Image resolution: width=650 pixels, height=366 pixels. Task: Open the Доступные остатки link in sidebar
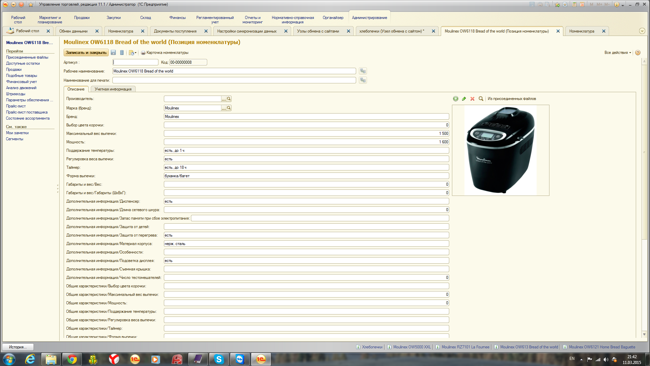[x=23, y=63]
